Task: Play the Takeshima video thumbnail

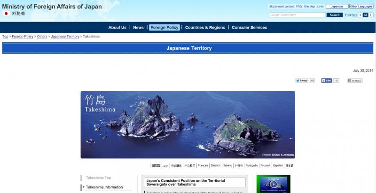Action: tap(273, 184)
